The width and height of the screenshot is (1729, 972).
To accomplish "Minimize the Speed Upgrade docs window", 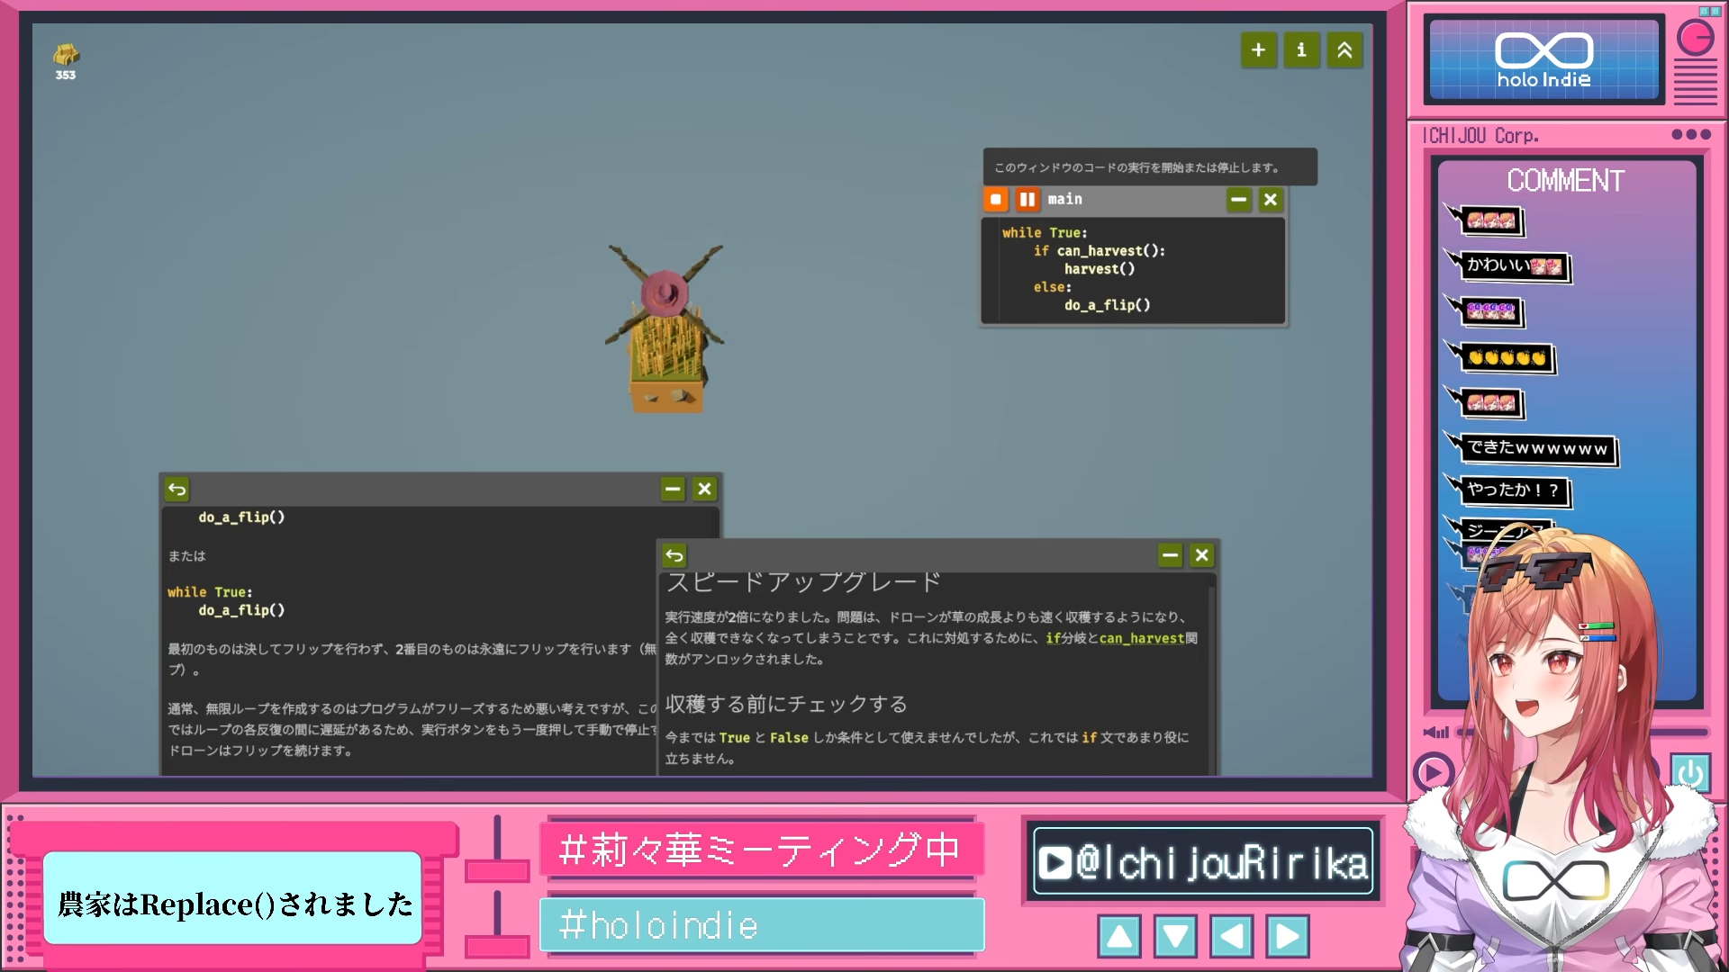I will tap(1170, 555).
